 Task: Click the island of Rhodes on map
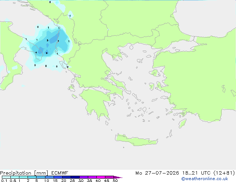182,123
